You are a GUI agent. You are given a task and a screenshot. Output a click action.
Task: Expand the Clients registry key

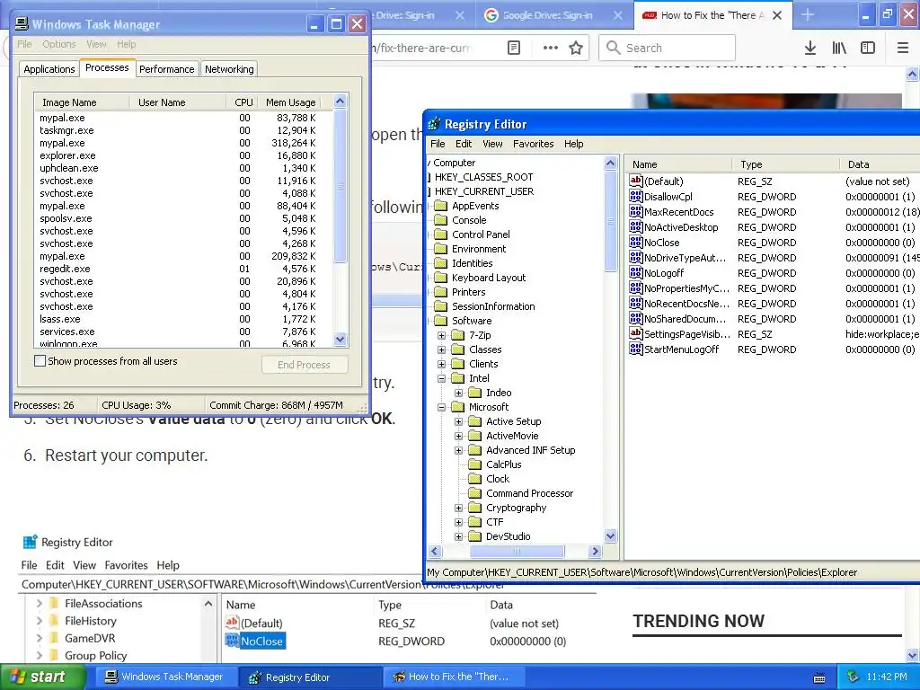[442, 364]
